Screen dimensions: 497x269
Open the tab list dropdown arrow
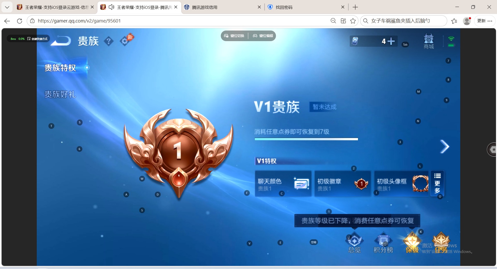pos(7,7)
